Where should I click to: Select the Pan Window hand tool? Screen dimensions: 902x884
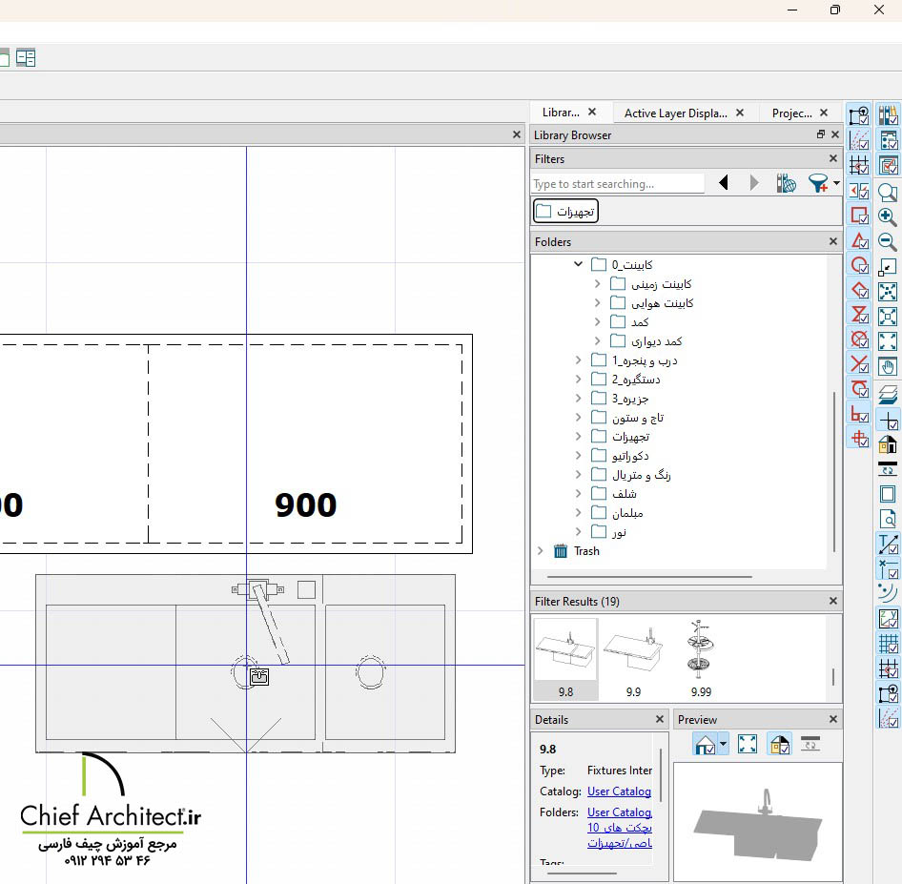888,366
